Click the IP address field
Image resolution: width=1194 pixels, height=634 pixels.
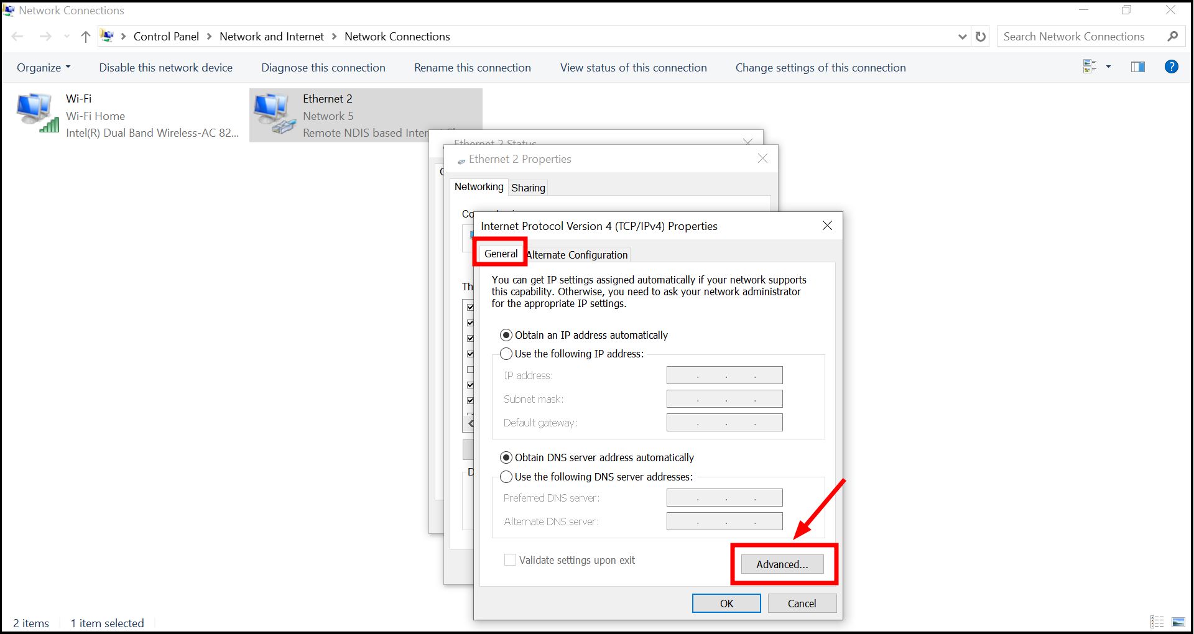(x=724, y=375)
